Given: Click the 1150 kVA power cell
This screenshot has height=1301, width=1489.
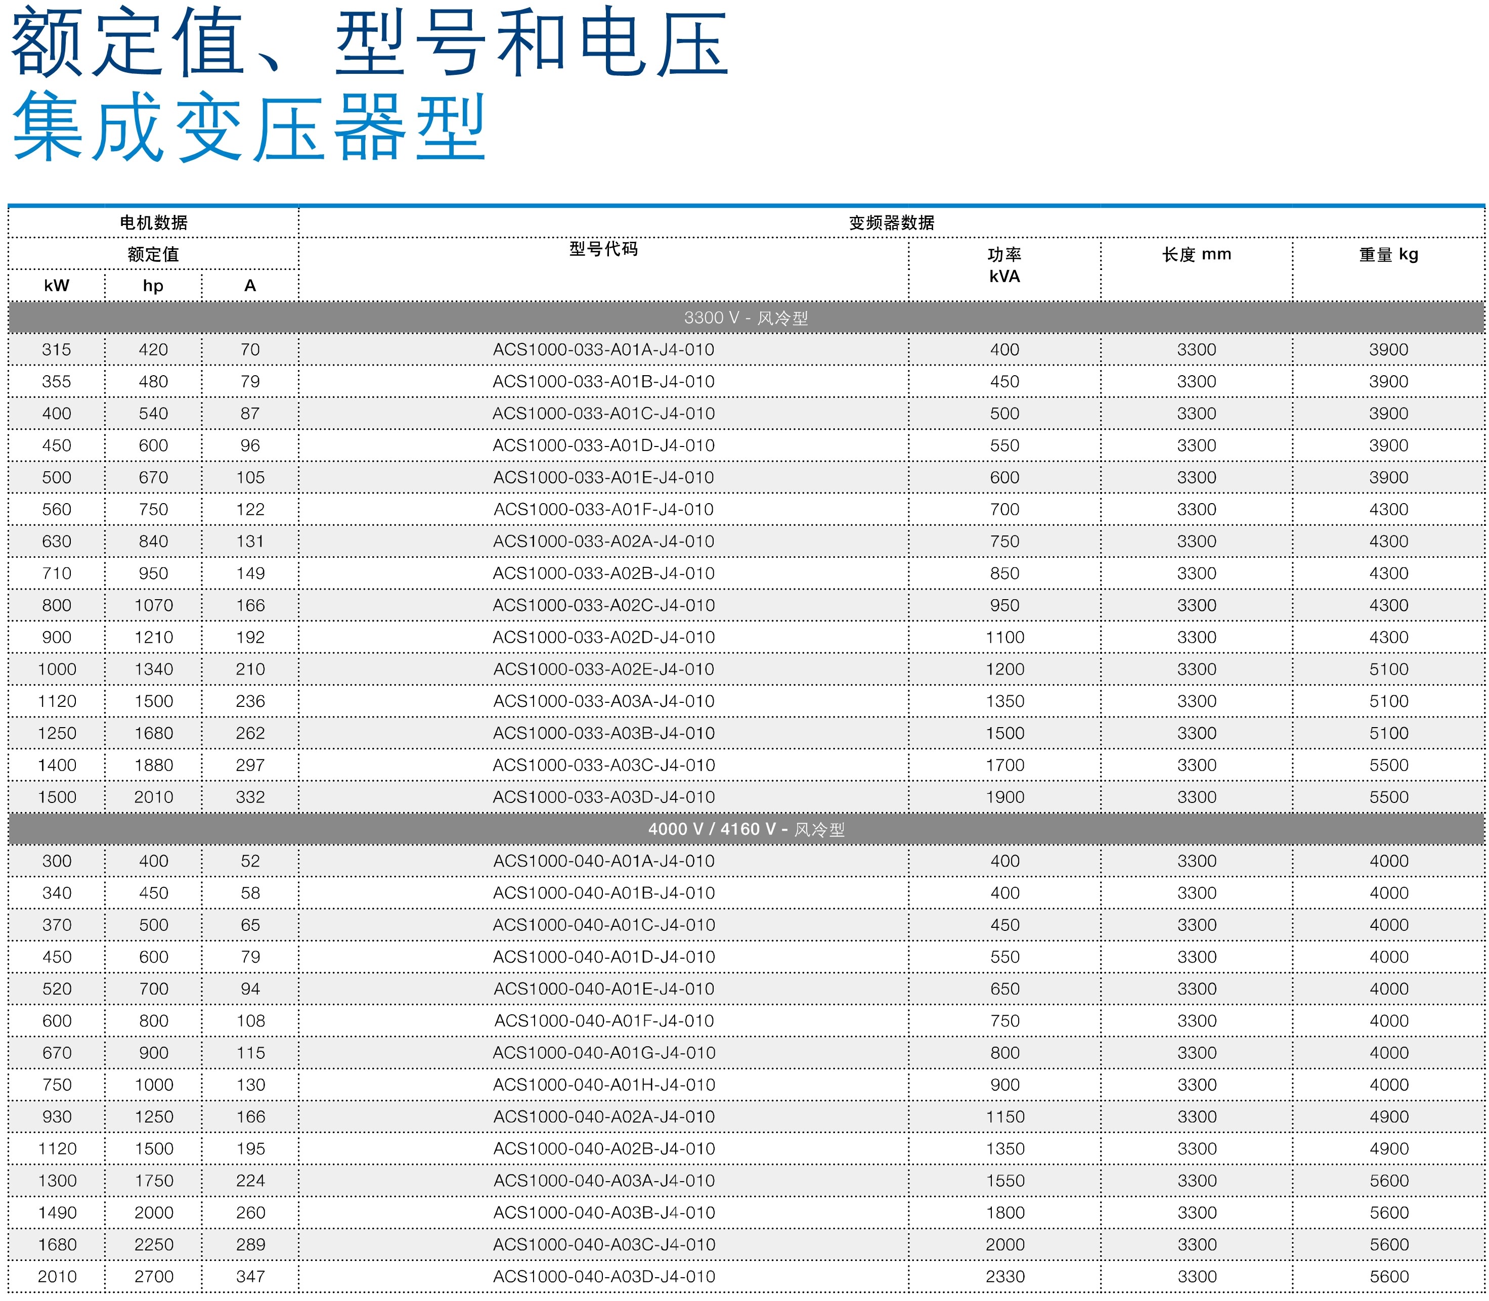Looking at the screenshot, I should (x=1004, y=1116).
